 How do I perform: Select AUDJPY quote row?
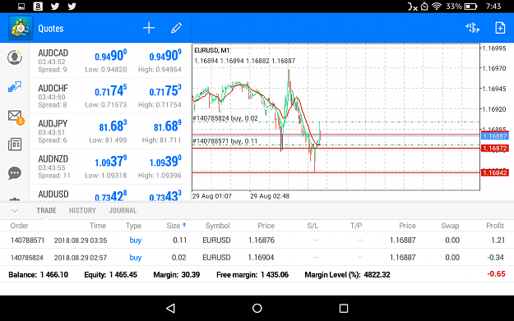110,131
